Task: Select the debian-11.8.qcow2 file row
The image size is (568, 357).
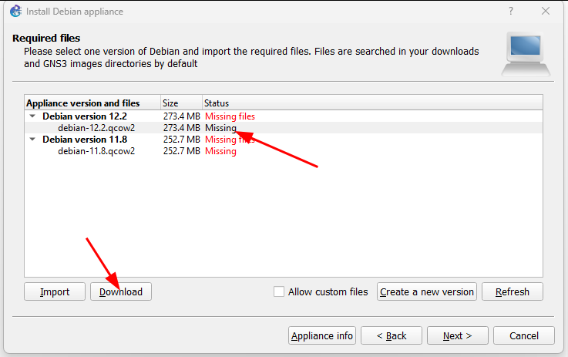Action: 96,151
